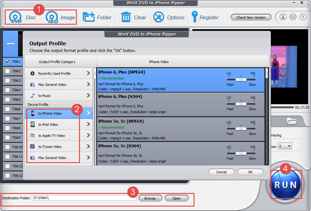Image resolution: width=311 pixels, height=211 pixels.
Task: Select to iPhone Video category
Action: tap(59, 113)
